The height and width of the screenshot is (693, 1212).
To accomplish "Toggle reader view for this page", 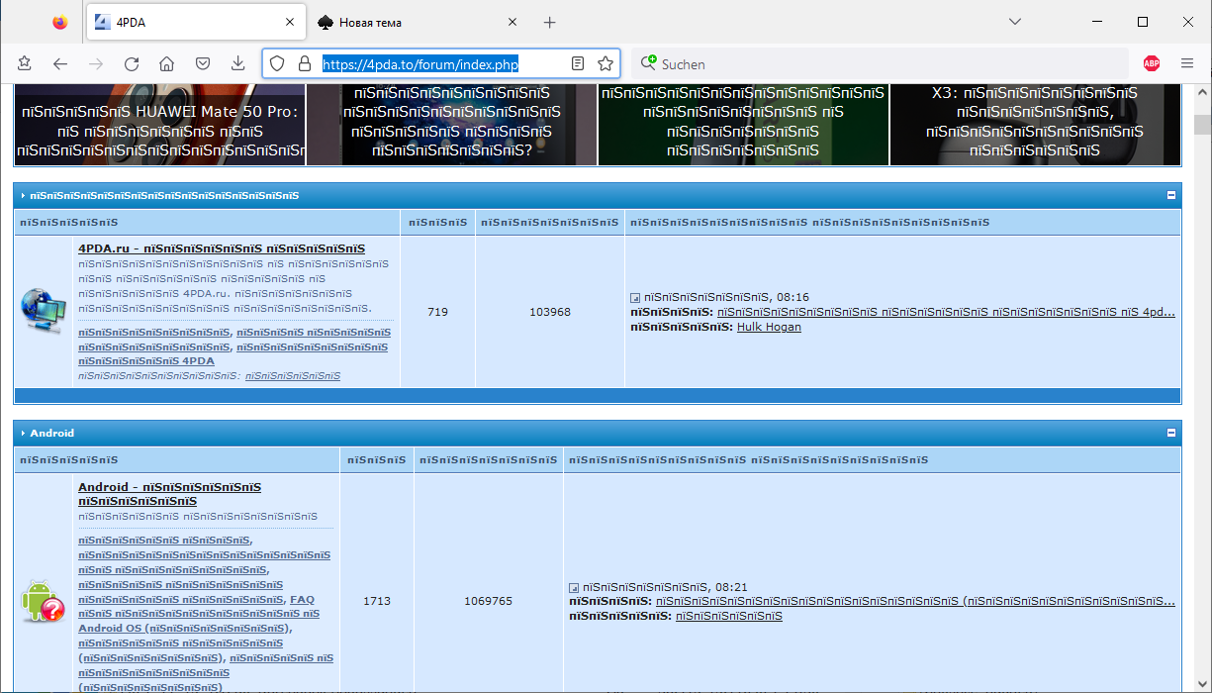I will point(578,63).
